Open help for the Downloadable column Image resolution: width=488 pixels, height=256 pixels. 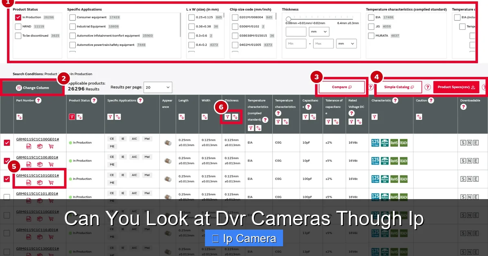(463, 107)
